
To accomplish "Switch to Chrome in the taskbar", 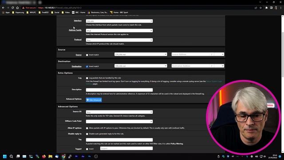I will coord(63,156).
